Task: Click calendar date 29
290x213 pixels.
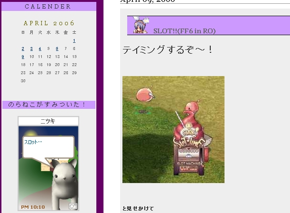Action: click(75, 73)
